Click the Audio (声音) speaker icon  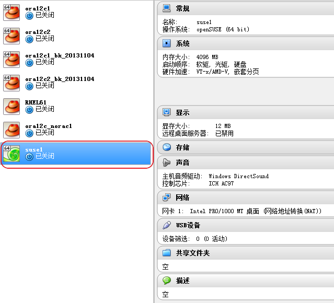[x=167, y=162]
